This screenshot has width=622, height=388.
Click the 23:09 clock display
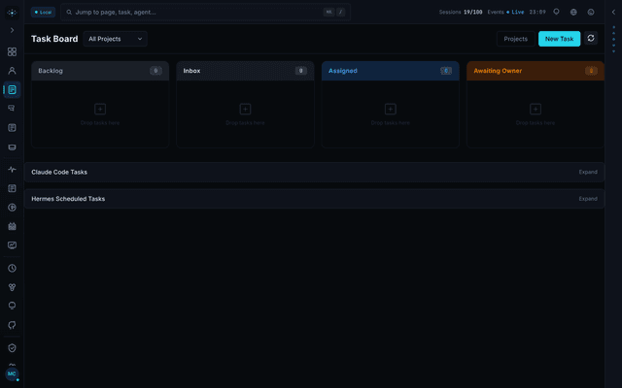coord(537,13)
